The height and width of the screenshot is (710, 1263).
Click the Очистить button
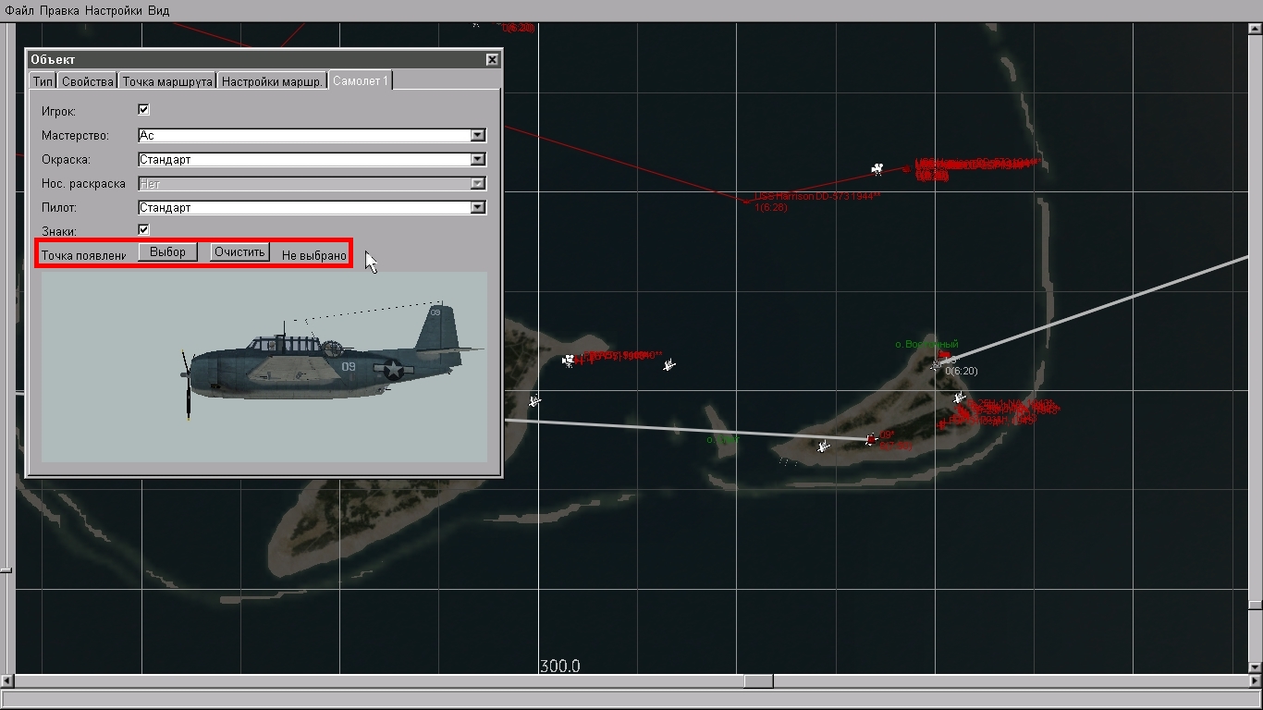[x=239, y=252]
